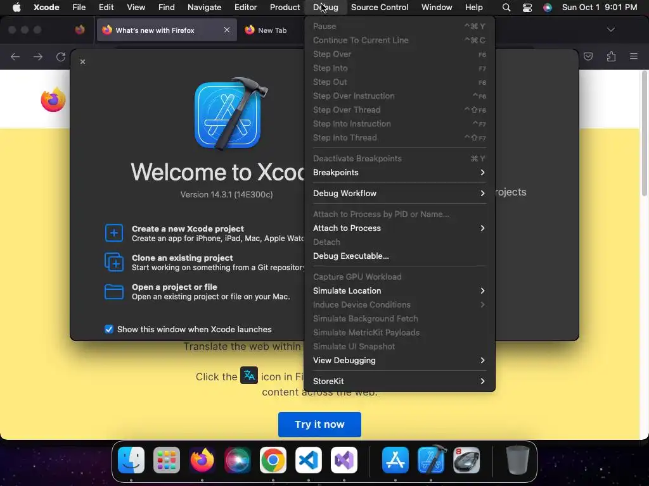This screenshot has width=649, height=486.
Task: Open the Product menu
Action: [285, 7]
